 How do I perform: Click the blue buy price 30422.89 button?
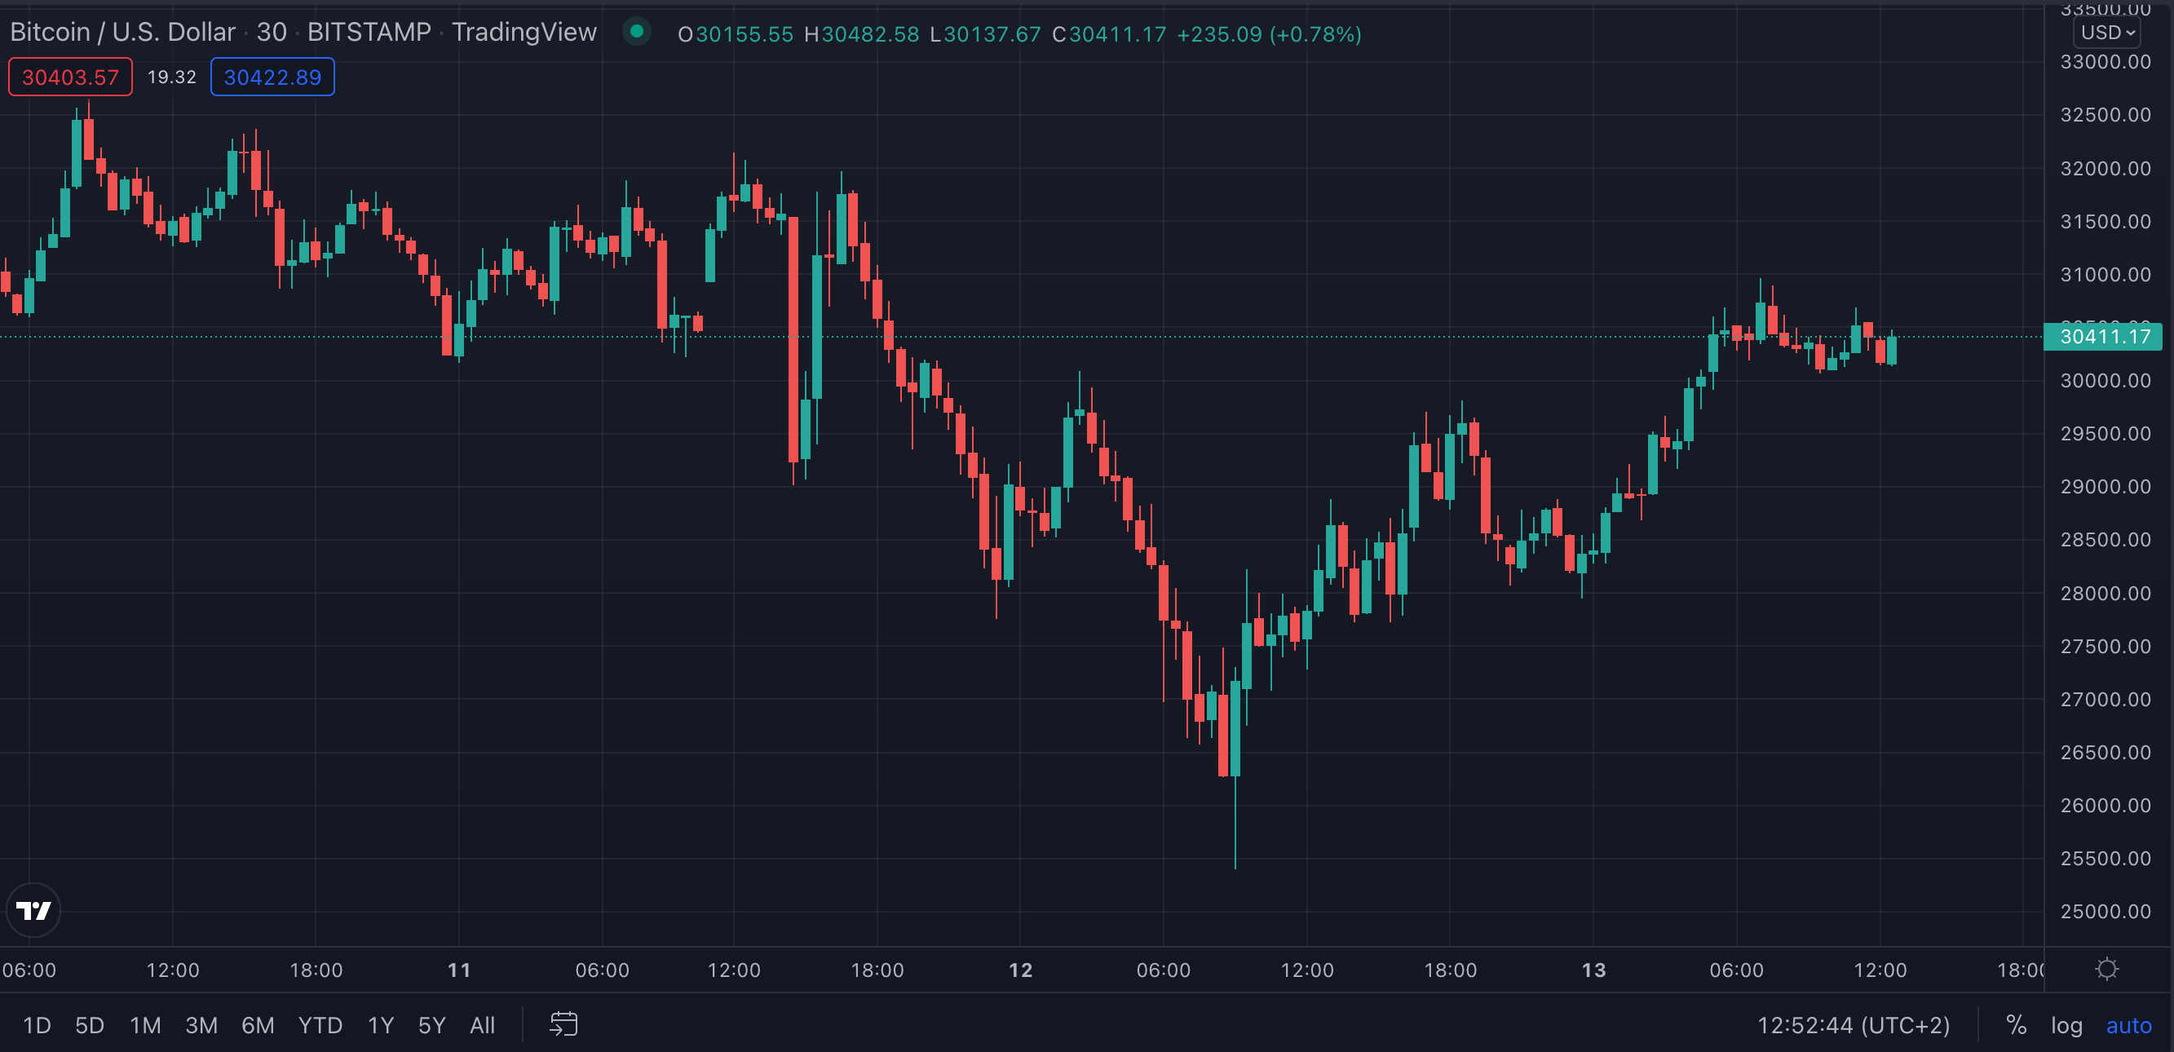coord(272,77)
